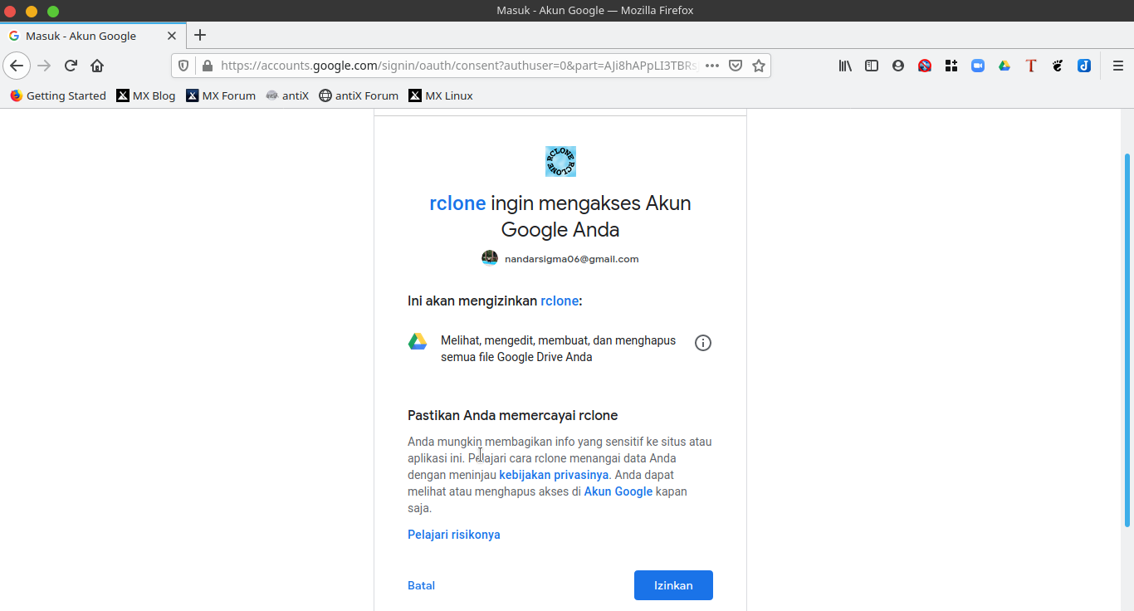Click rclone link after 'Ini akan mengizinkan'
1134x611 pixels.
tap(560, 301)
